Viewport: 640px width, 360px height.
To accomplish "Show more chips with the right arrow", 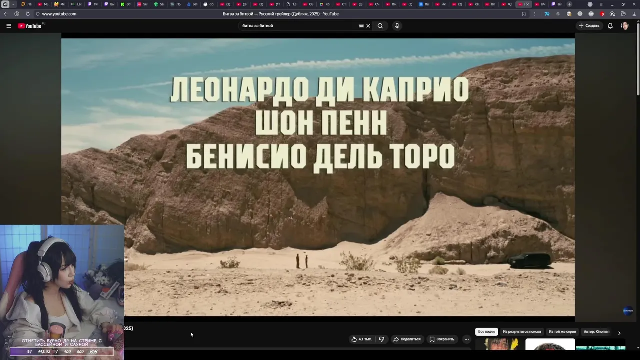I will point(619,333).
